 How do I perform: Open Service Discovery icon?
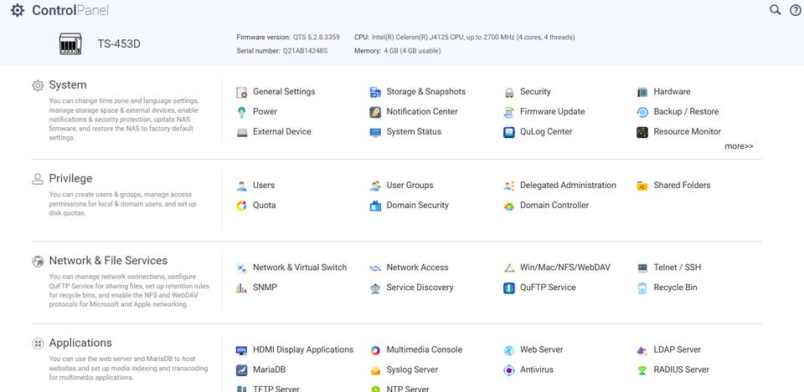click(375, 288)
